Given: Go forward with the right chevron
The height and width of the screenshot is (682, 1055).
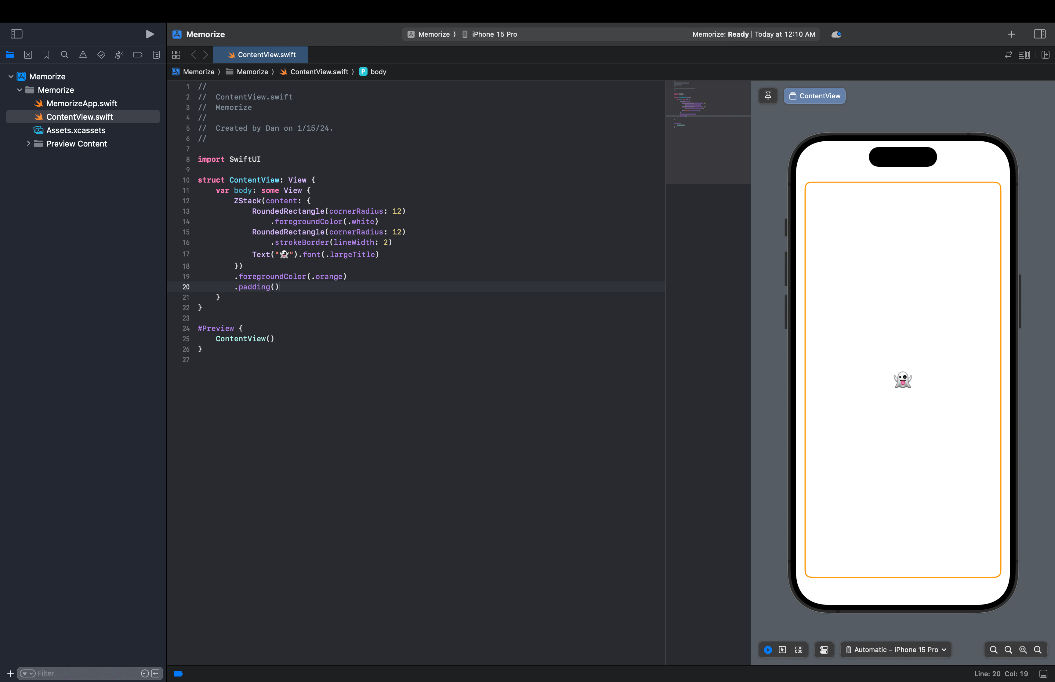Looking at the screenshot, I should coord(205,55).
